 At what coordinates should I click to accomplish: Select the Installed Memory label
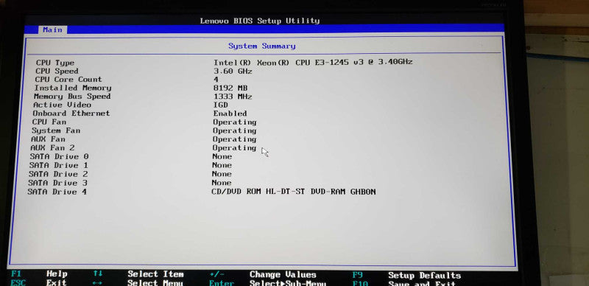pyautogui.click(x=73, y=88)
